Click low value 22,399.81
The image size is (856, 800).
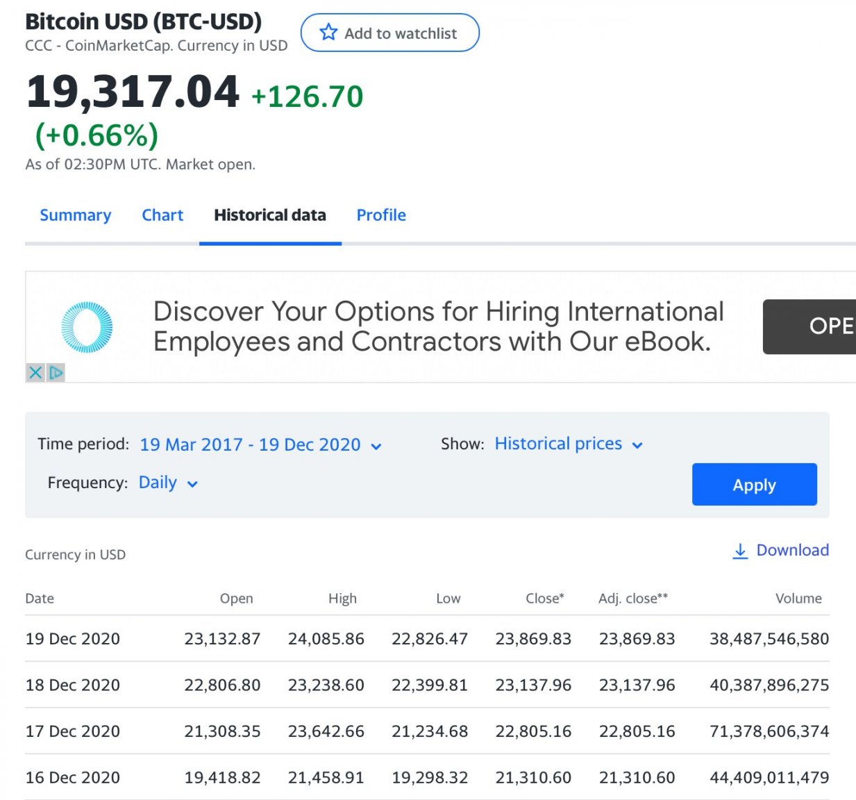coord(430,685)
